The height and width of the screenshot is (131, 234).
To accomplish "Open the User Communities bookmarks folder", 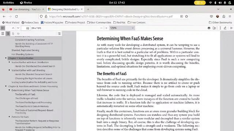I will (x=99, y=23).
